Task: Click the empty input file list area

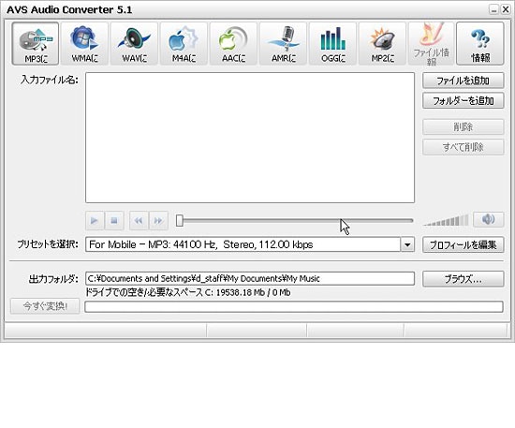Action: pyautogui.click(x=250, y=138)
